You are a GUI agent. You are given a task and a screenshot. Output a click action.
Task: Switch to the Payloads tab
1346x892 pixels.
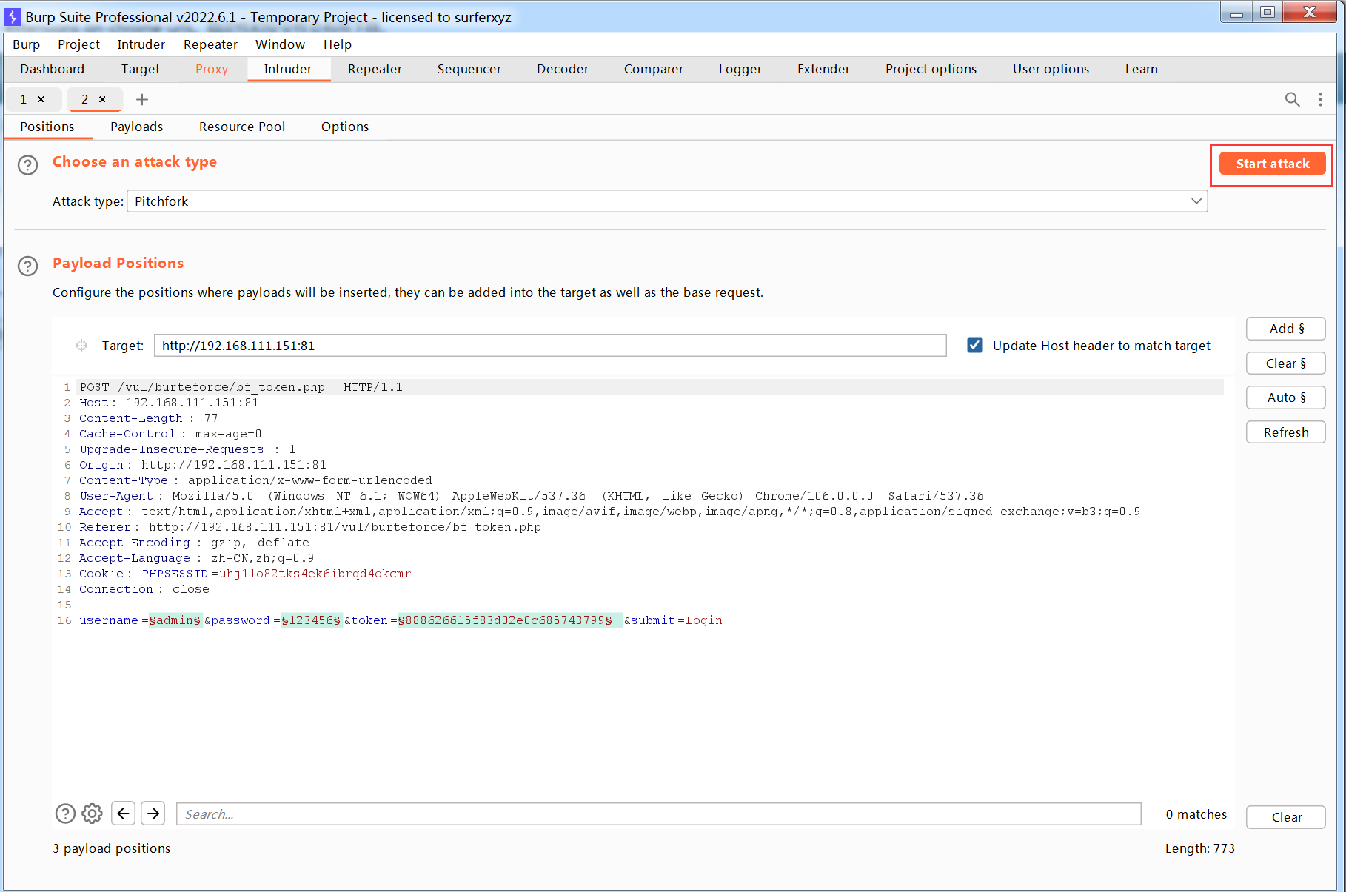tap(136, 127)
